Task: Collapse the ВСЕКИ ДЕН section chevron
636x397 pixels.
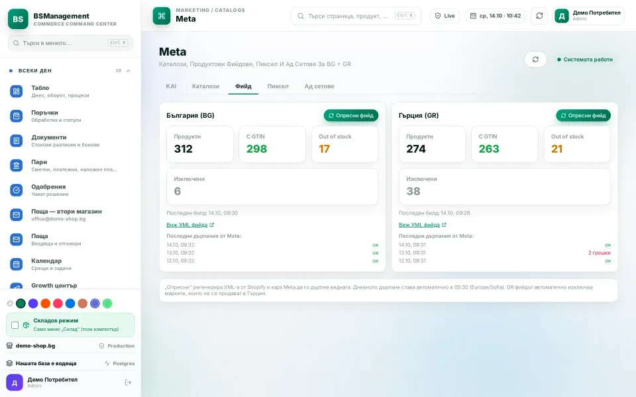Action: click(x=128, y=71)
